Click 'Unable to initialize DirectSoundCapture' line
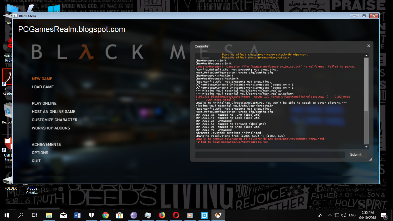The image size is (393, 221). tap(271, 103)
